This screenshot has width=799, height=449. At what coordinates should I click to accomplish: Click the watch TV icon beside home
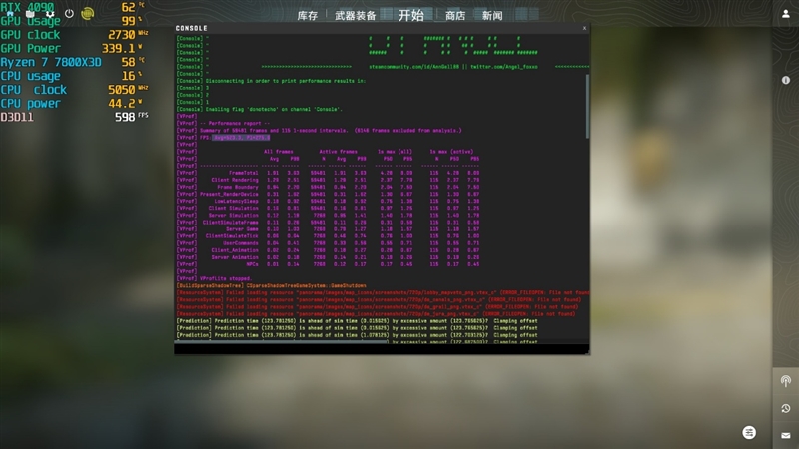tap(30, 14)
